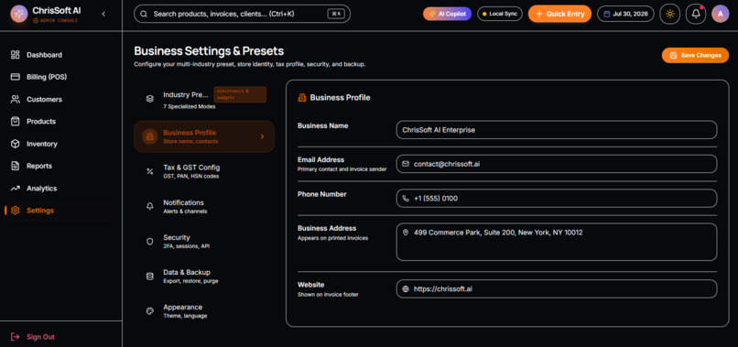Click the Inventory box icon
Screen dimensions: 738x347
click(15, 144)
